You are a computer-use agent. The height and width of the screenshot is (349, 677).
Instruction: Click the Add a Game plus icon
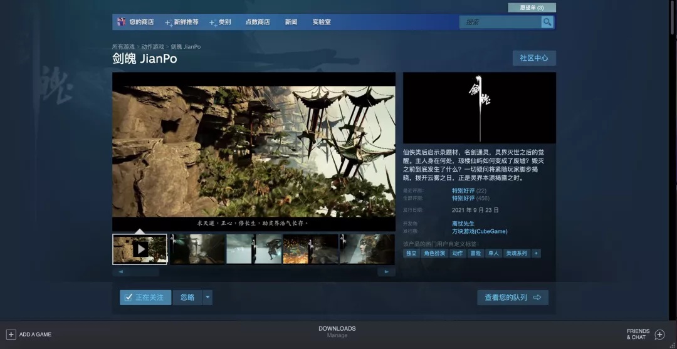point(11,335)
